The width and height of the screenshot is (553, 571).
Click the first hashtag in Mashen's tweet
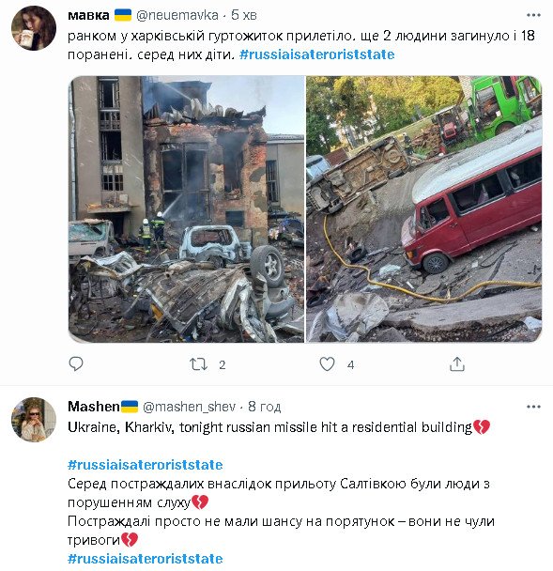[146, 465]
